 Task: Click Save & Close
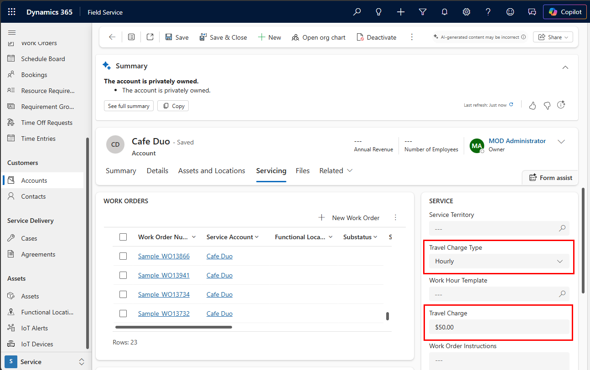[223, 37]
